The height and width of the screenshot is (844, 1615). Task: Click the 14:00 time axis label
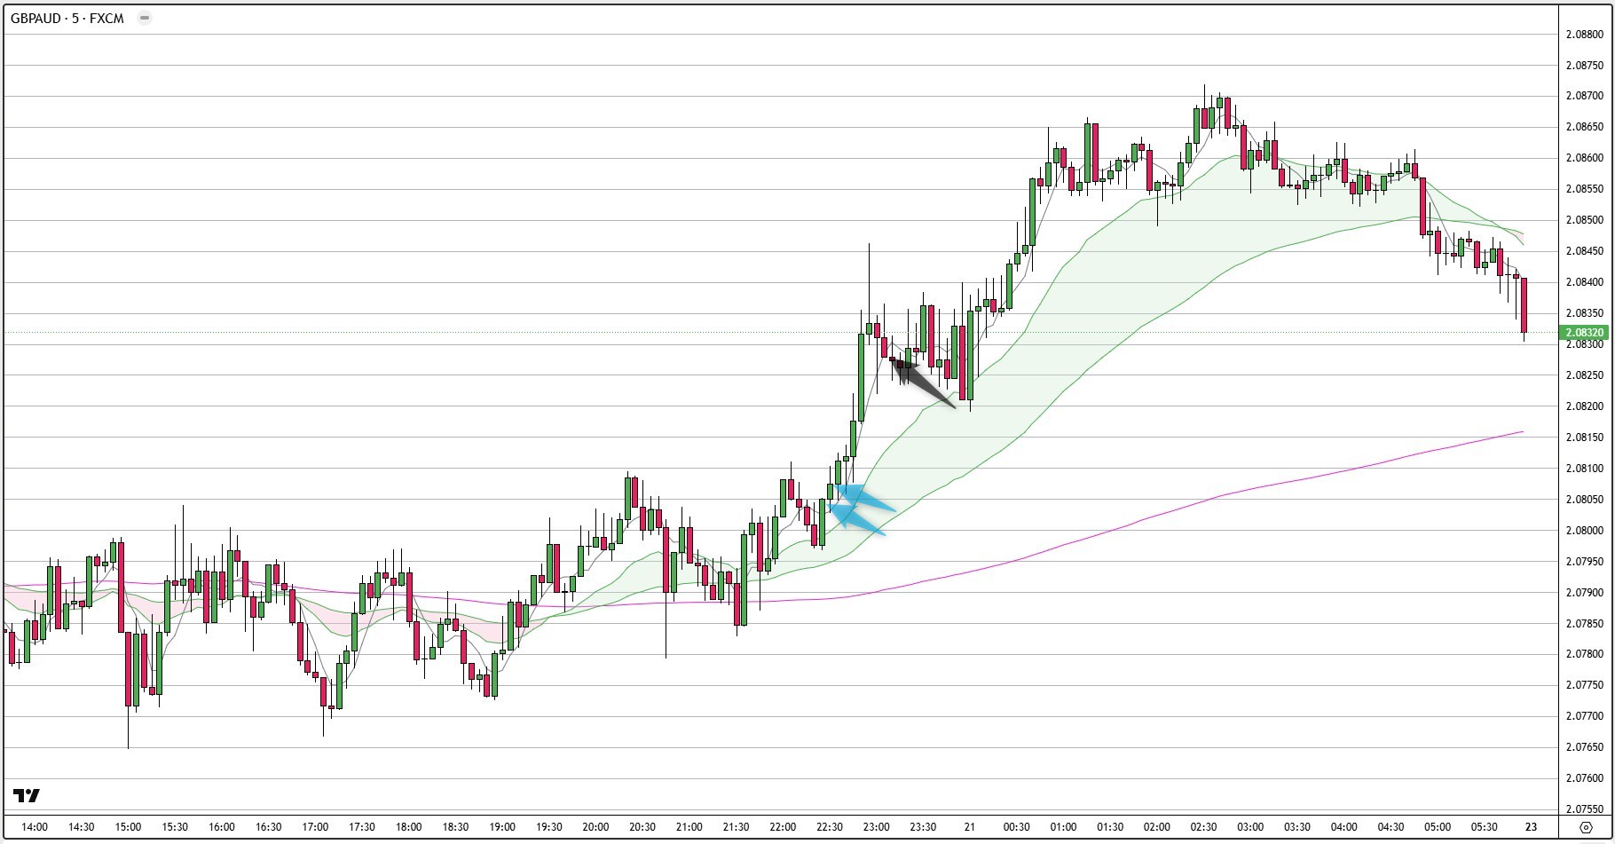pos(35,827)
